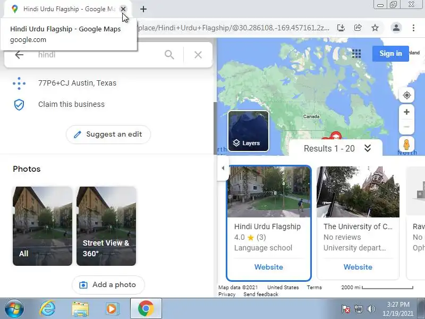The image size is (425, 319).
Task: Click the network tray icon
Action: [358, 309]
